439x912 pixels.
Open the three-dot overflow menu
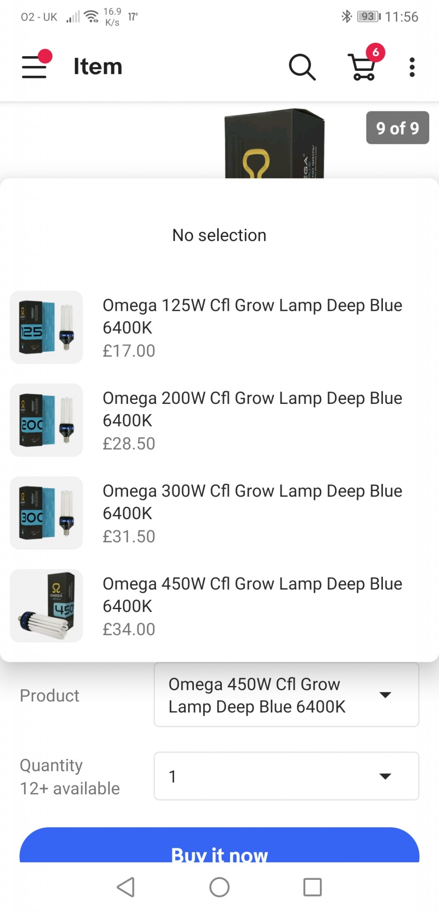(x=412, y=67)
